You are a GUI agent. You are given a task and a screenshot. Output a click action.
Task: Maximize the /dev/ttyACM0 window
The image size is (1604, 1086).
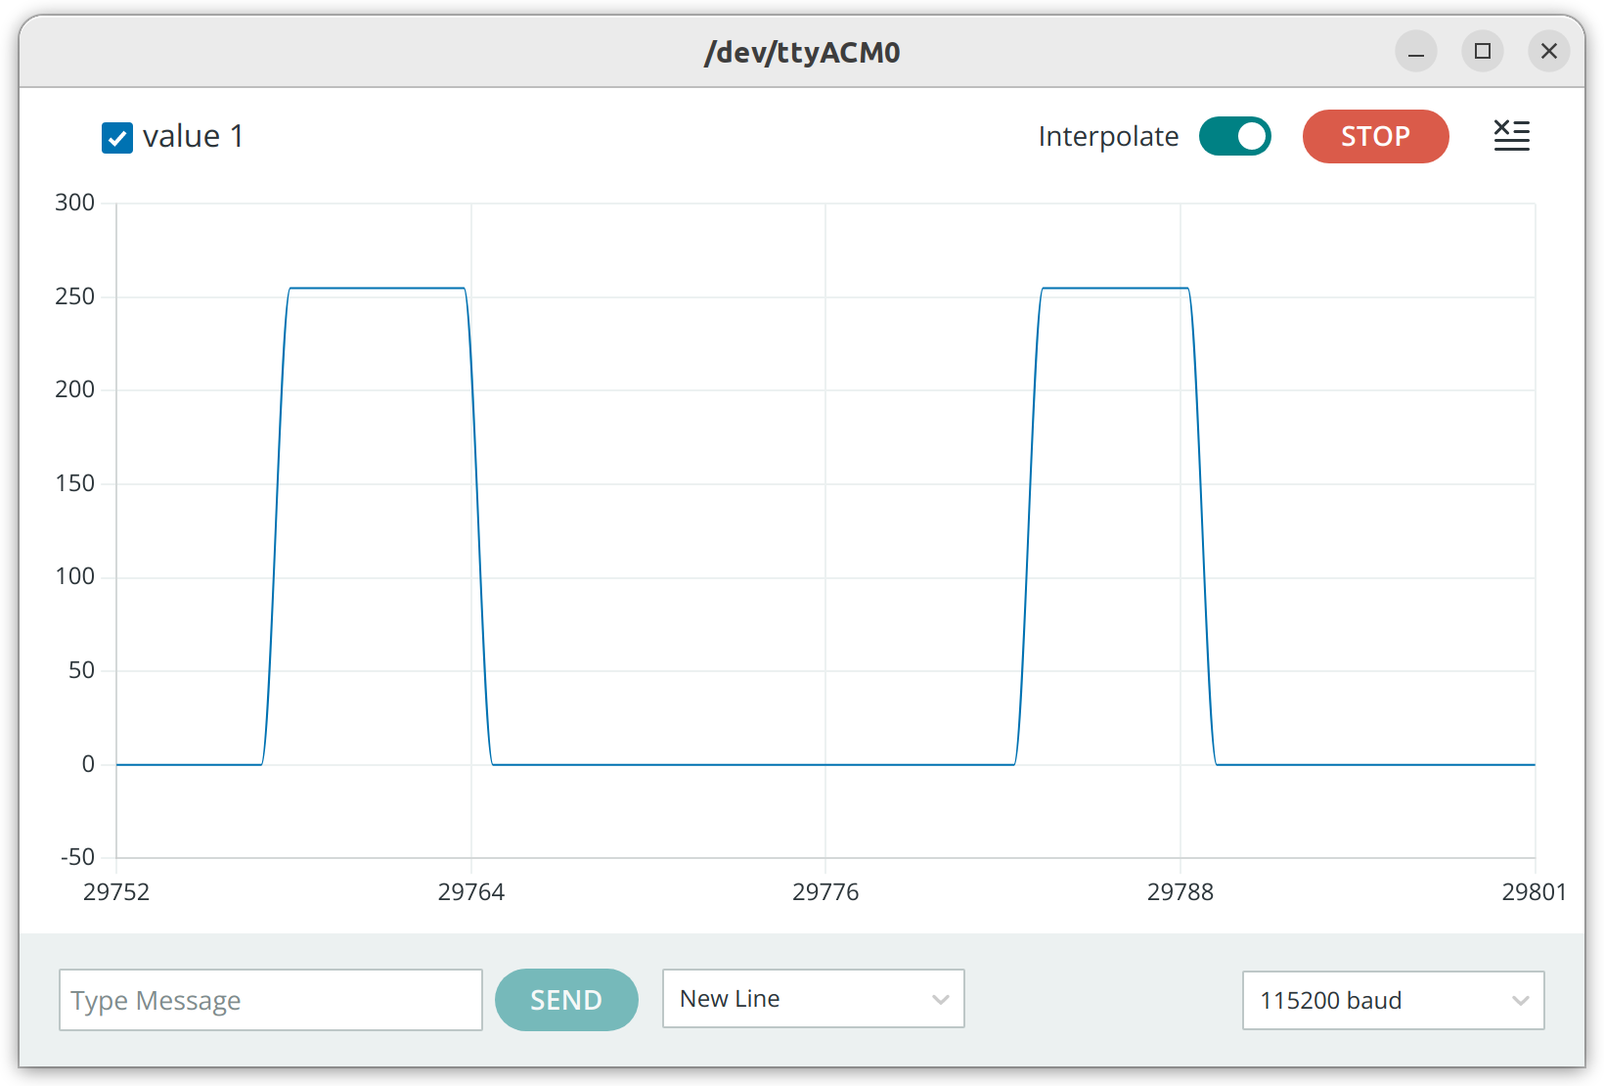click(1483, 51)
